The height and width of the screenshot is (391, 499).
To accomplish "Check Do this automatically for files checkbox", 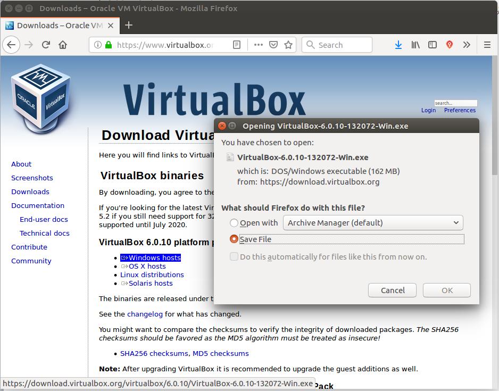I will (234, 256).
